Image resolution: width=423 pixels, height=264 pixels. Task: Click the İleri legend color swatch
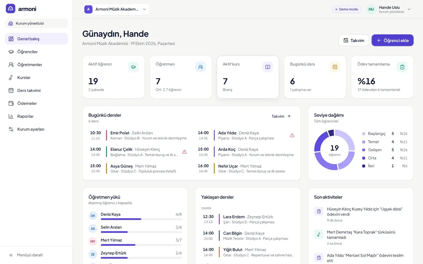tap(364, 166)
